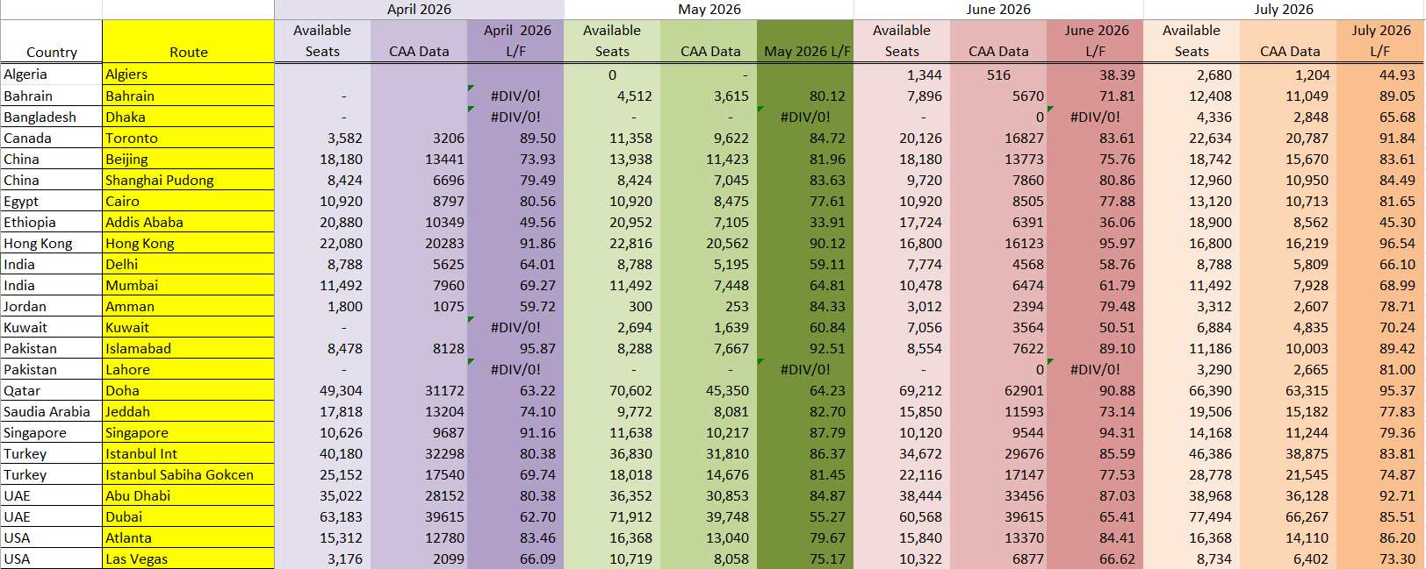Select Amman's May available seats 300
Screen dimensions: 1426x569
(612, 306)
